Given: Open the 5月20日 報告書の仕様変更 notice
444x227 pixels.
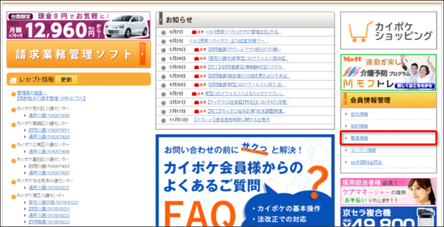Looking at the screenshot, I should [x=248, y=76].
